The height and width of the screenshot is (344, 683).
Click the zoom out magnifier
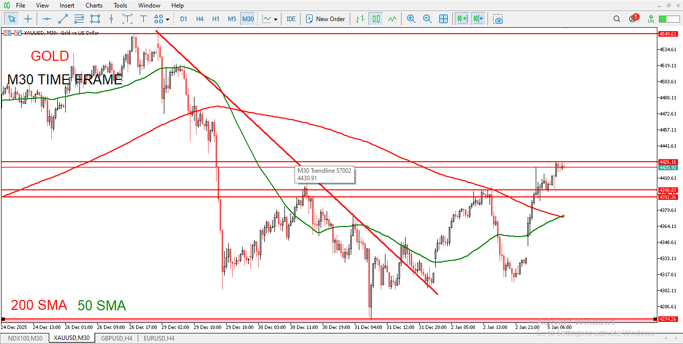(427, 19)
